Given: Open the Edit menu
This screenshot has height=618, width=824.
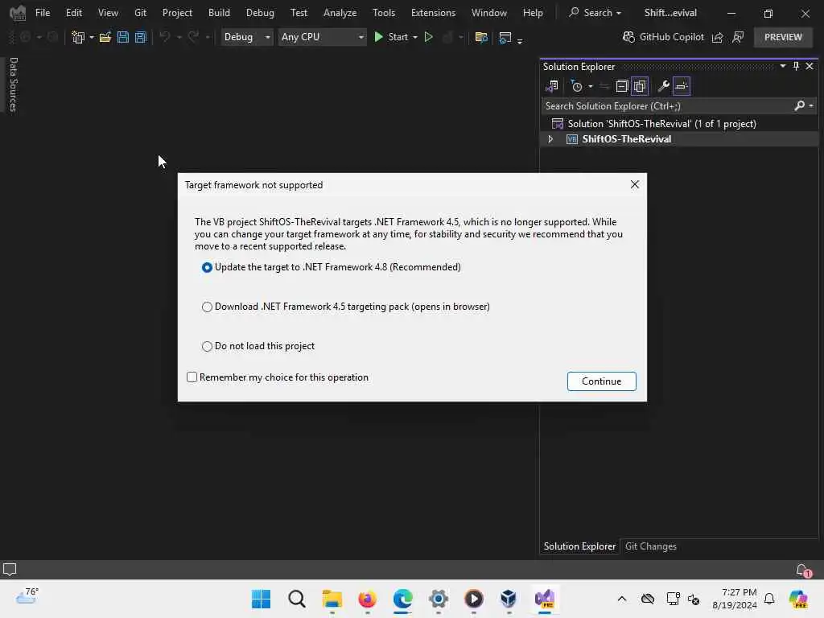Looking at the screenshot, I should [x=73, y=13].
